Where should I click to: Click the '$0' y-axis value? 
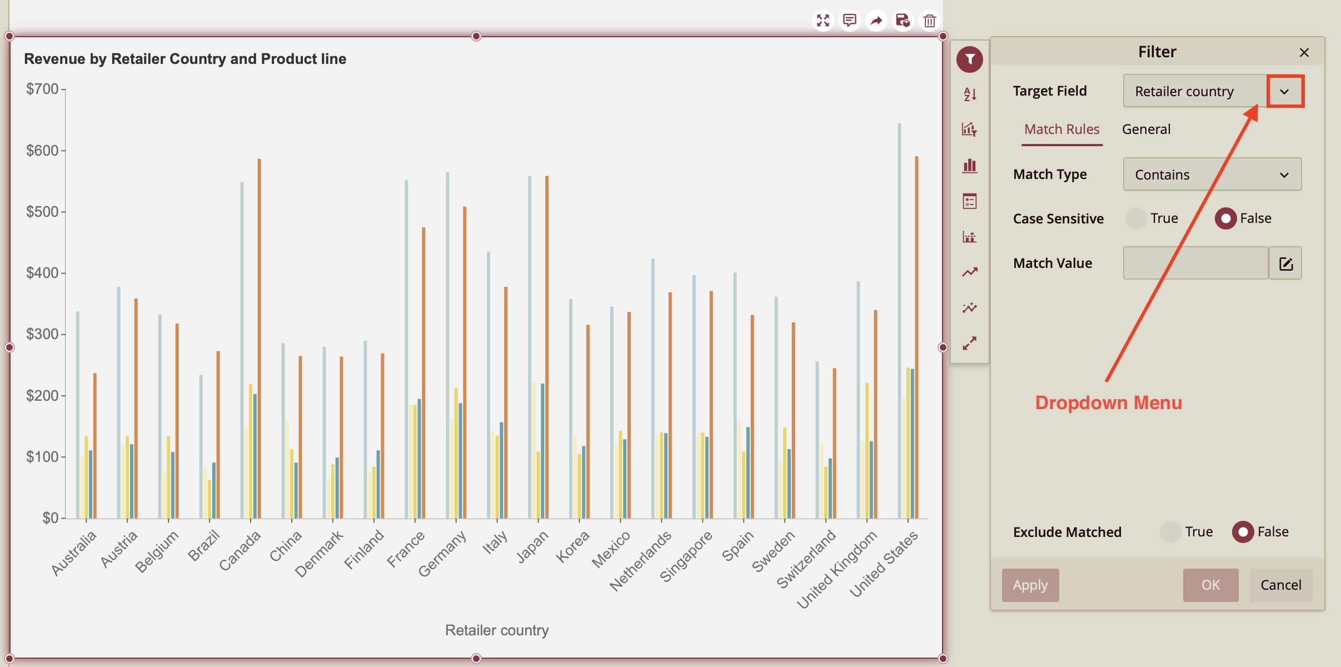coord(51,518)
